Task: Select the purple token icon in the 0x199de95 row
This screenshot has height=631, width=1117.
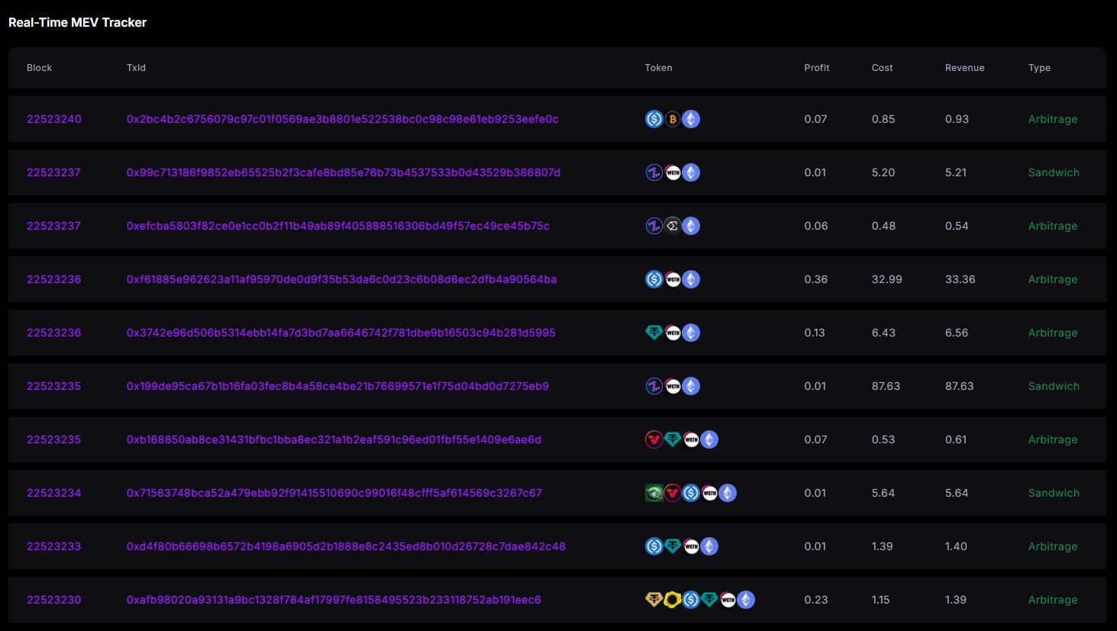Action: [654, 386]
